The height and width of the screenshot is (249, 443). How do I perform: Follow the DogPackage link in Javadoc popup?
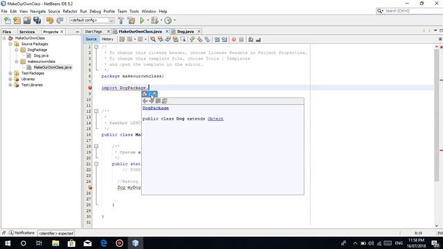156,108
